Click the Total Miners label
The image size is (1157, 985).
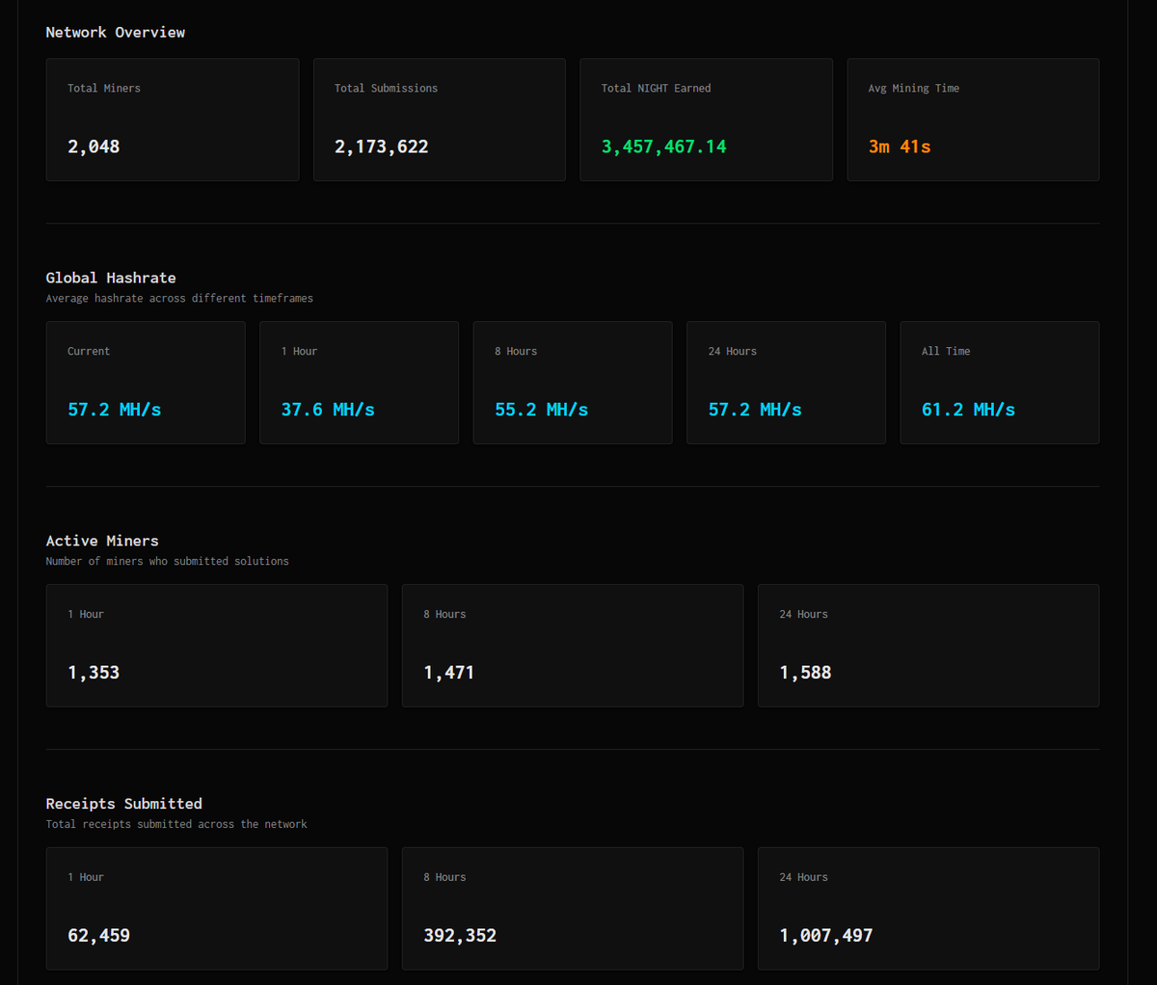pos(104,88)
